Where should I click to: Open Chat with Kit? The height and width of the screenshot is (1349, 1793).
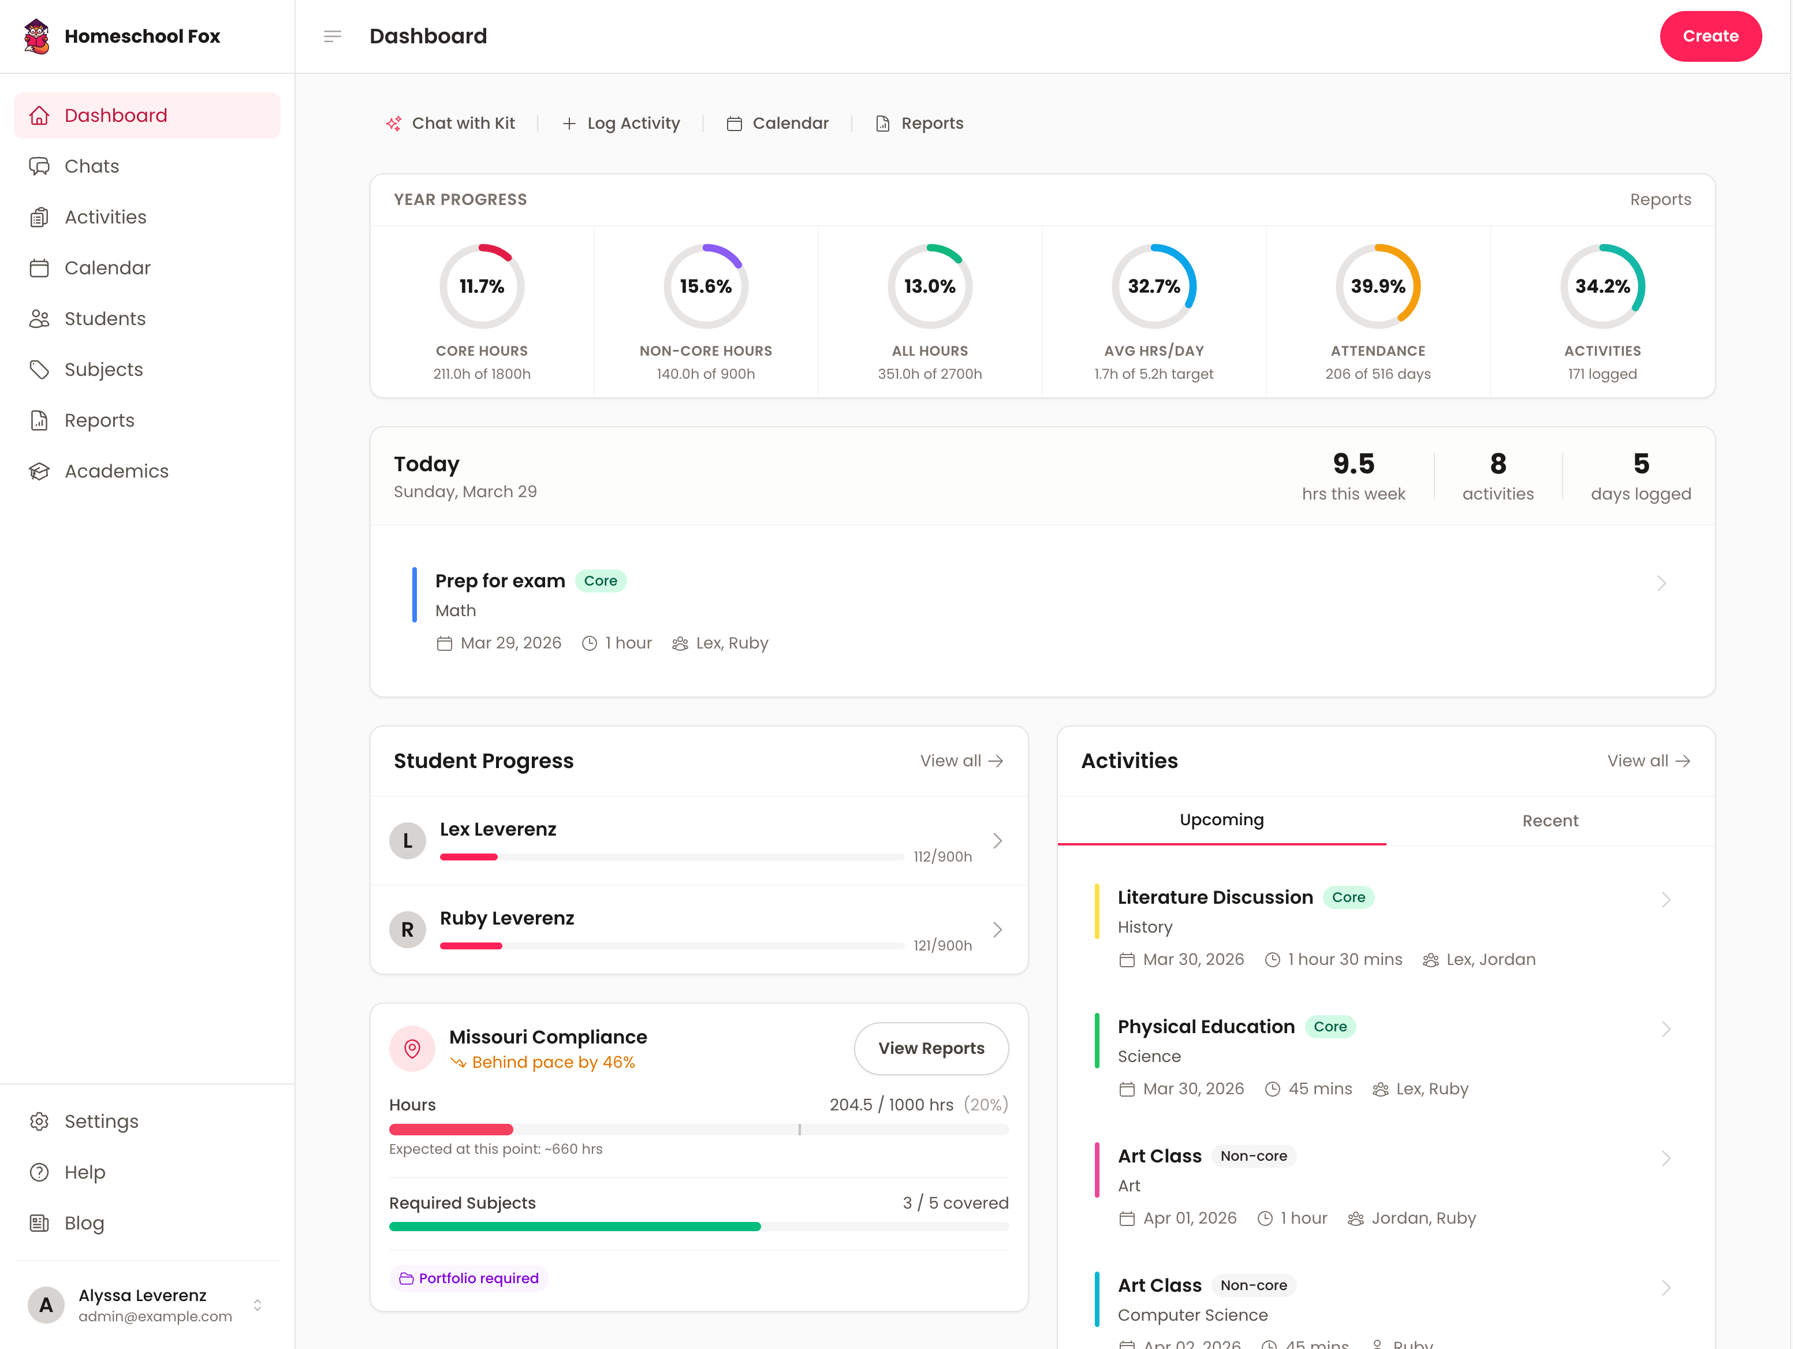(452, 123)
